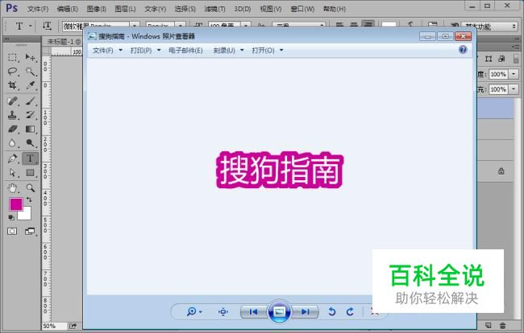Image resolution: width=524 pixels, height=333 pixels.
Task: Select the Quick Selection tool
Action: tap(31, 72)
